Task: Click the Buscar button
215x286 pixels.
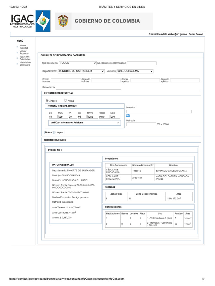Action: 49,132
